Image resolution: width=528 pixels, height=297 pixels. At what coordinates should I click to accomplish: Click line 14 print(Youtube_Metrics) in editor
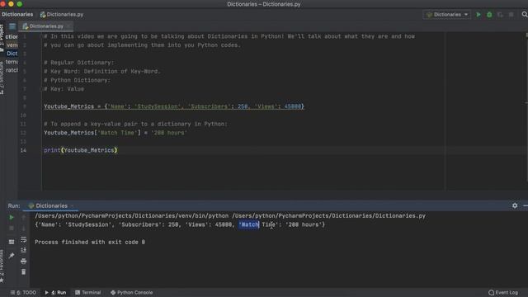[81, 150]
